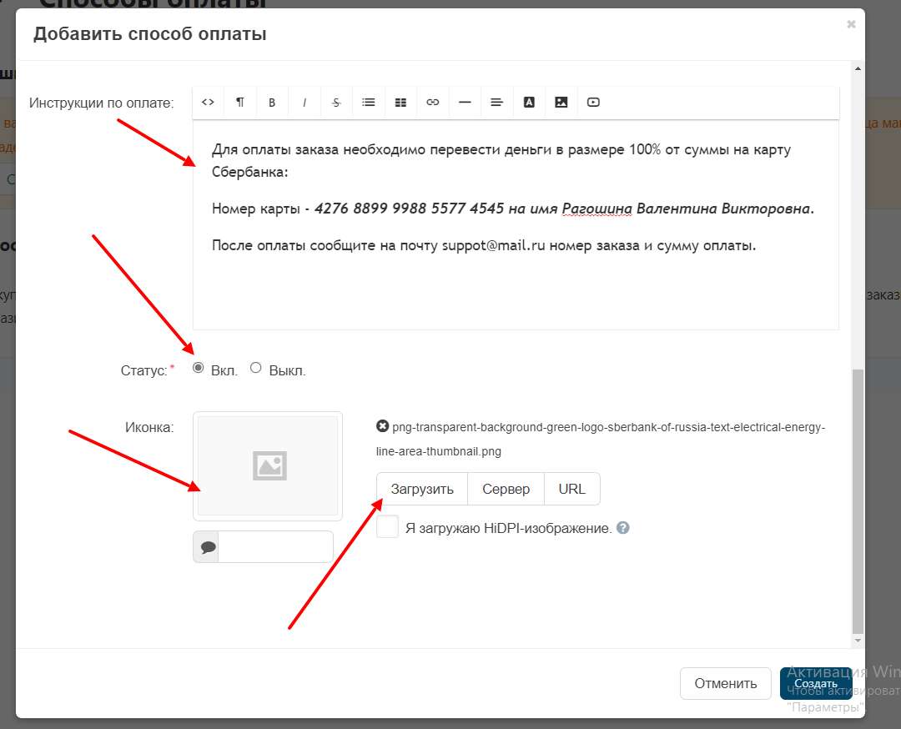Click the icon alt text input field
The image size is (901, 729).
pos(276,547)
